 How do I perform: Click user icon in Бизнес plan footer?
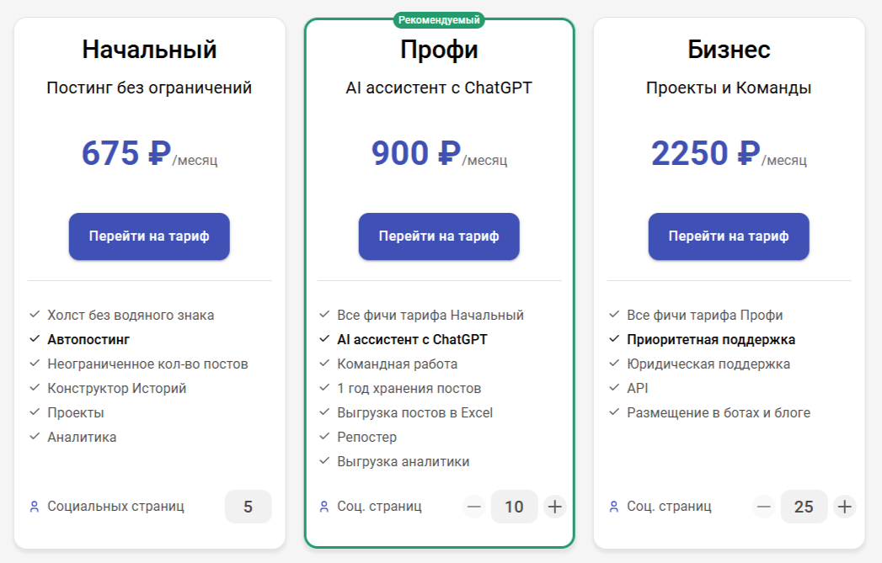613,507
